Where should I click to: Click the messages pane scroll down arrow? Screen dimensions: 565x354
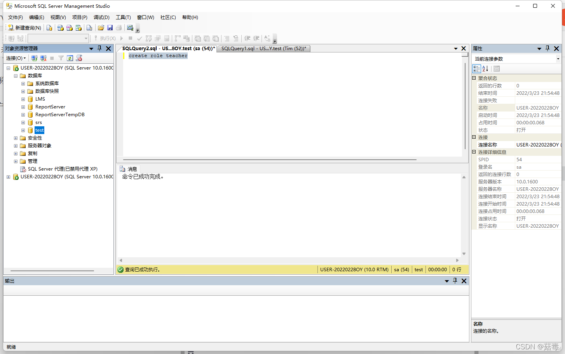464,254
